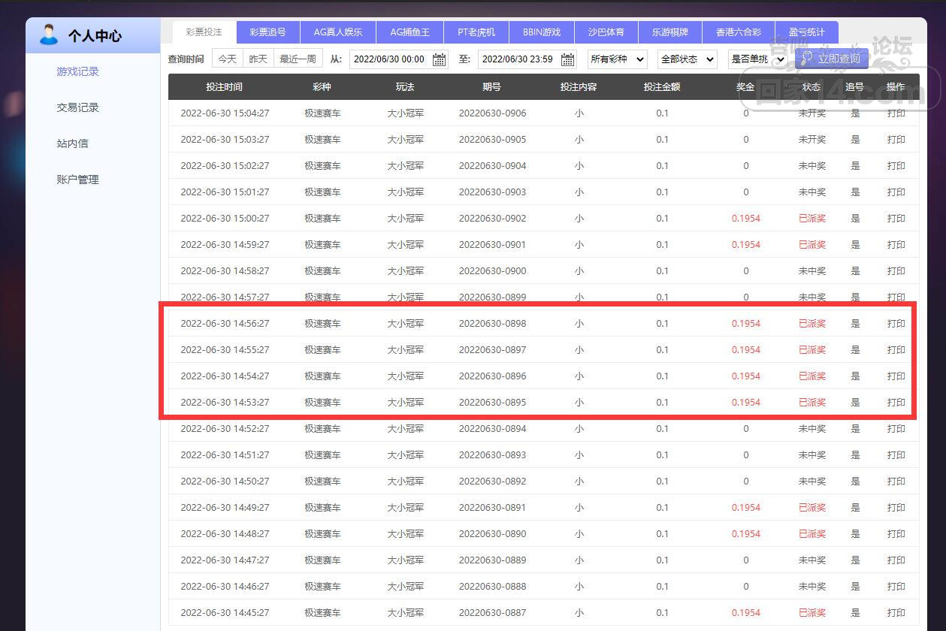Open the start date calendar picker icon
The image size is (946, 631).
point(440,59)
